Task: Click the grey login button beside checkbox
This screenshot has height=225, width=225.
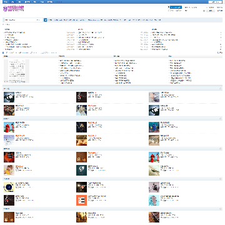Action: pyautogui.click(x=211, y=11)
